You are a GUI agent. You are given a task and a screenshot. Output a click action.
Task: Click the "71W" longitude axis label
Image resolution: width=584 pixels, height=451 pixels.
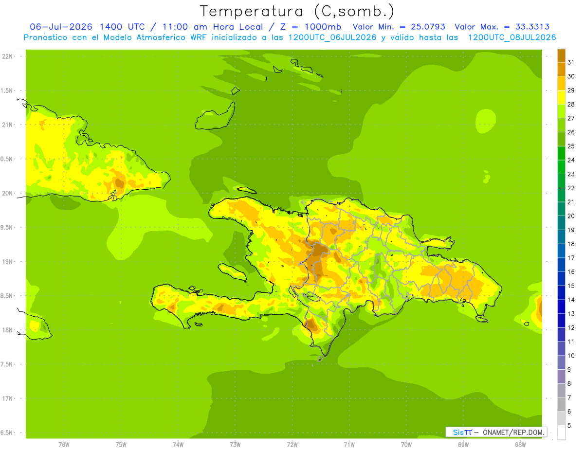coord(349,445)
